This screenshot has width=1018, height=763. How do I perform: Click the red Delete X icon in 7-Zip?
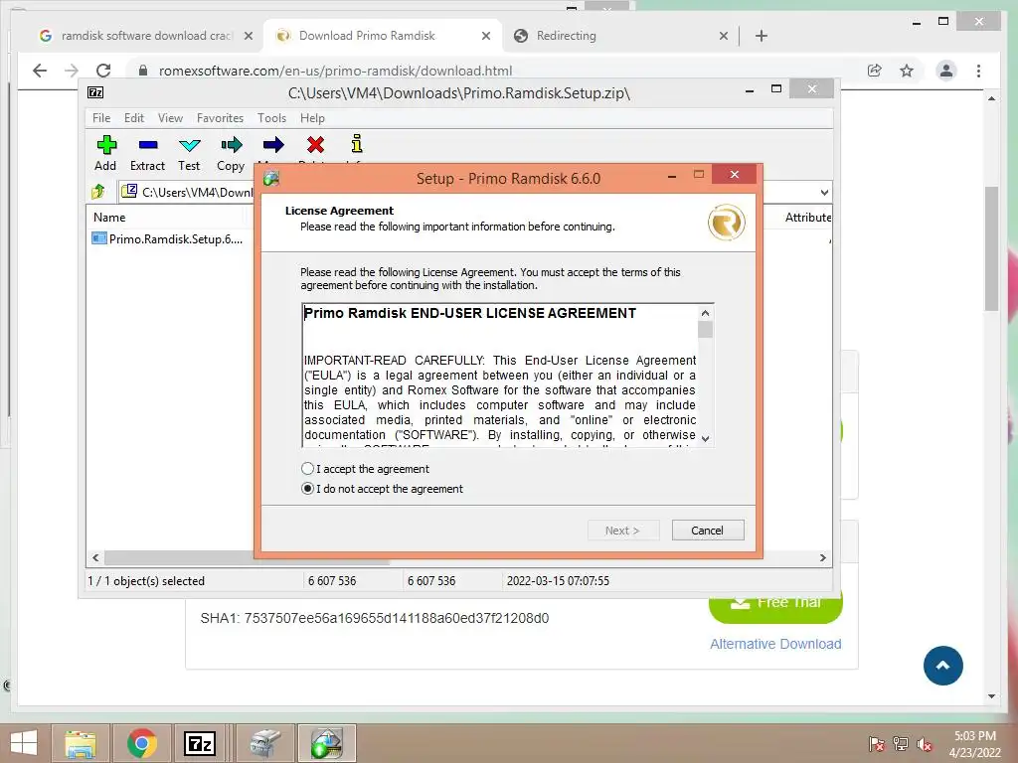coord(315,145)
